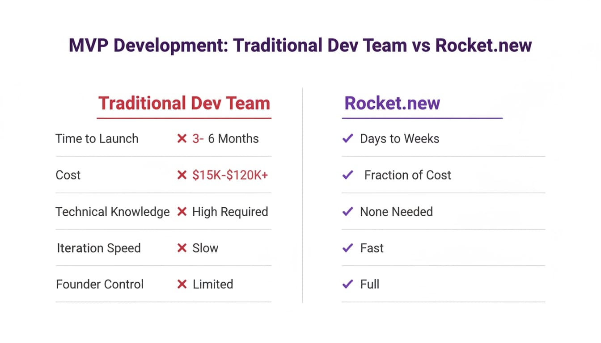Select the red X beside Slow
The height and width of the screenshot is (343, 601).
click(182, 248)
